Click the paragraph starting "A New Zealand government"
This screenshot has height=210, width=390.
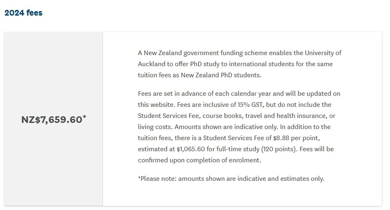click(240, 64)
